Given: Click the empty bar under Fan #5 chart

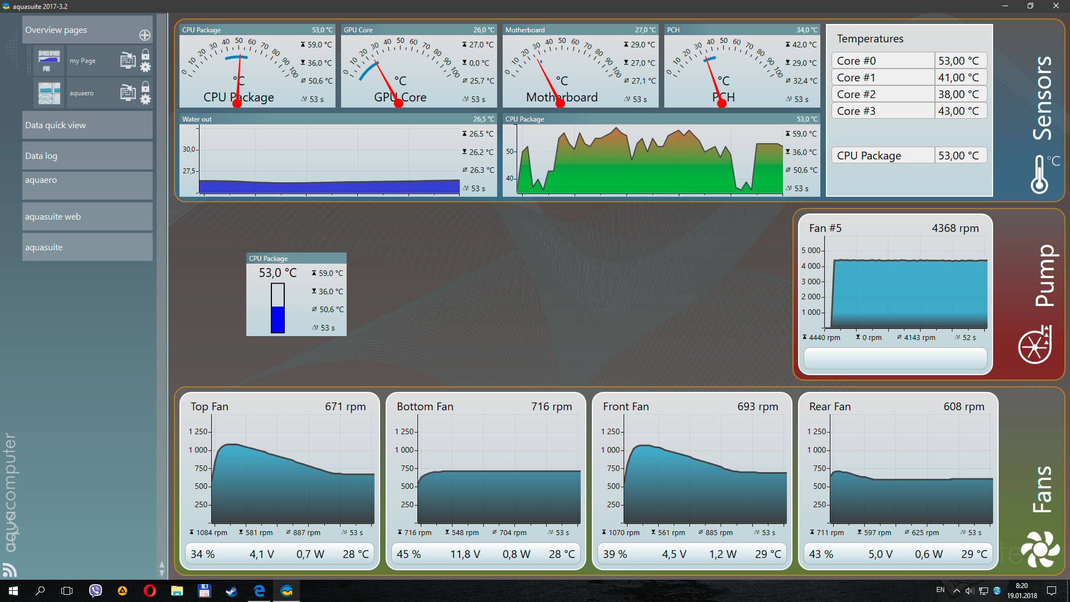Looking at the screenshot, I should (895, 358).
